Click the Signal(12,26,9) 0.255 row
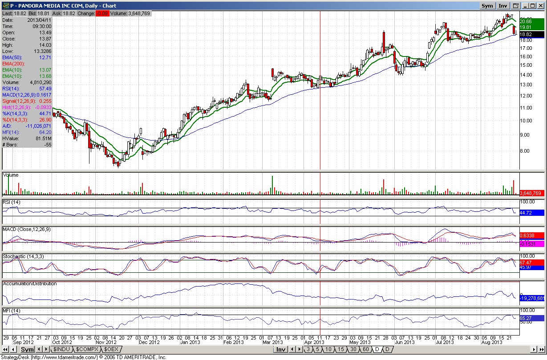The image size is (547, 360). click(27, 101)
